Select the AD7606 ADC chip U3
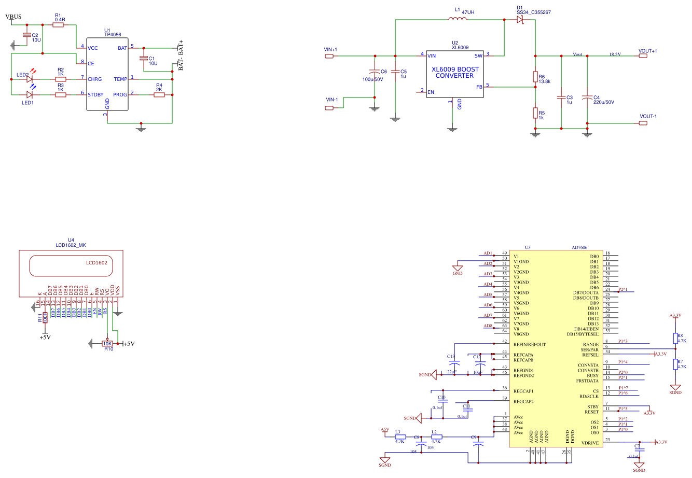The image size is (692, 478). click(x=556, y=348)
